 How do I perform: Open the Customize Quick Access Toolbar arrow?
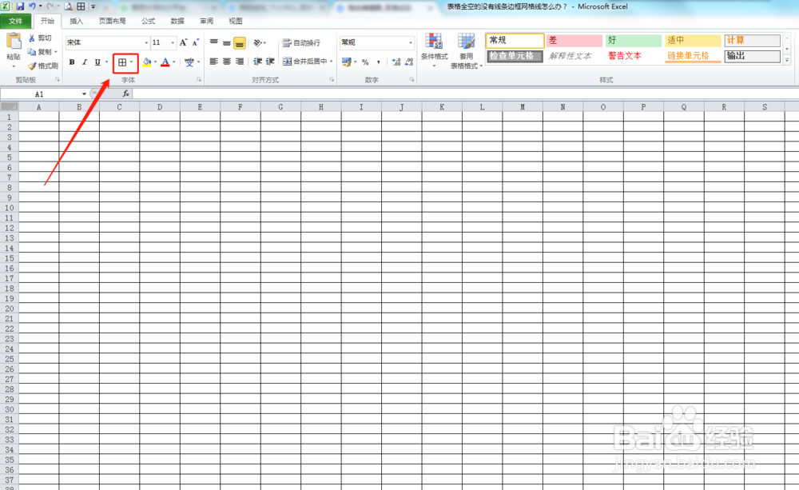93,6
